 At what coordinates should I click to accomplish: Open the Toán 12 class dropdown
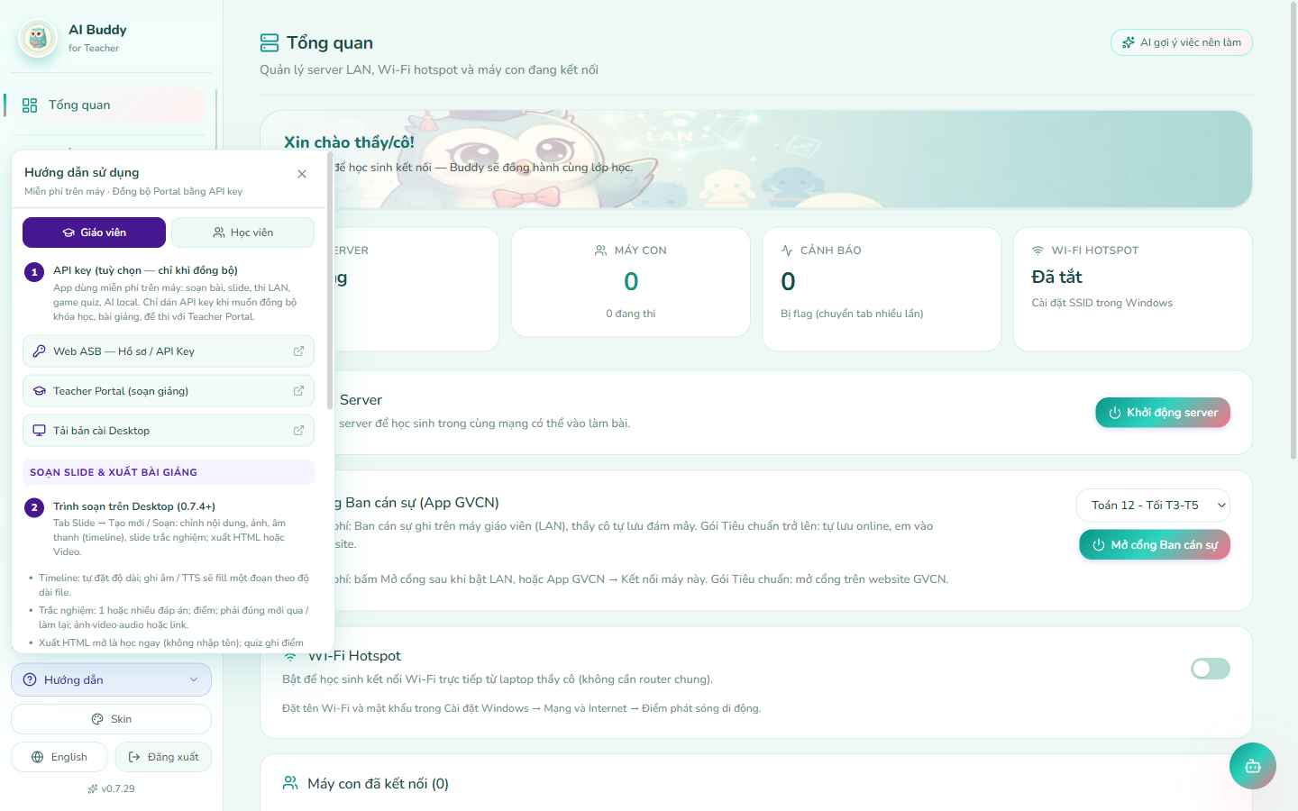click(1153, 506)
